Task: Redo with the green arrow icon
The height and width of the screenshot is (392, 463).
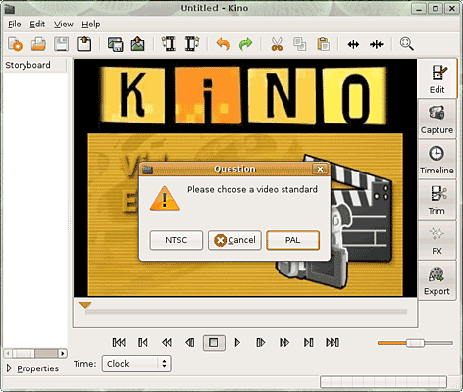Action: [x=245, y=44]
